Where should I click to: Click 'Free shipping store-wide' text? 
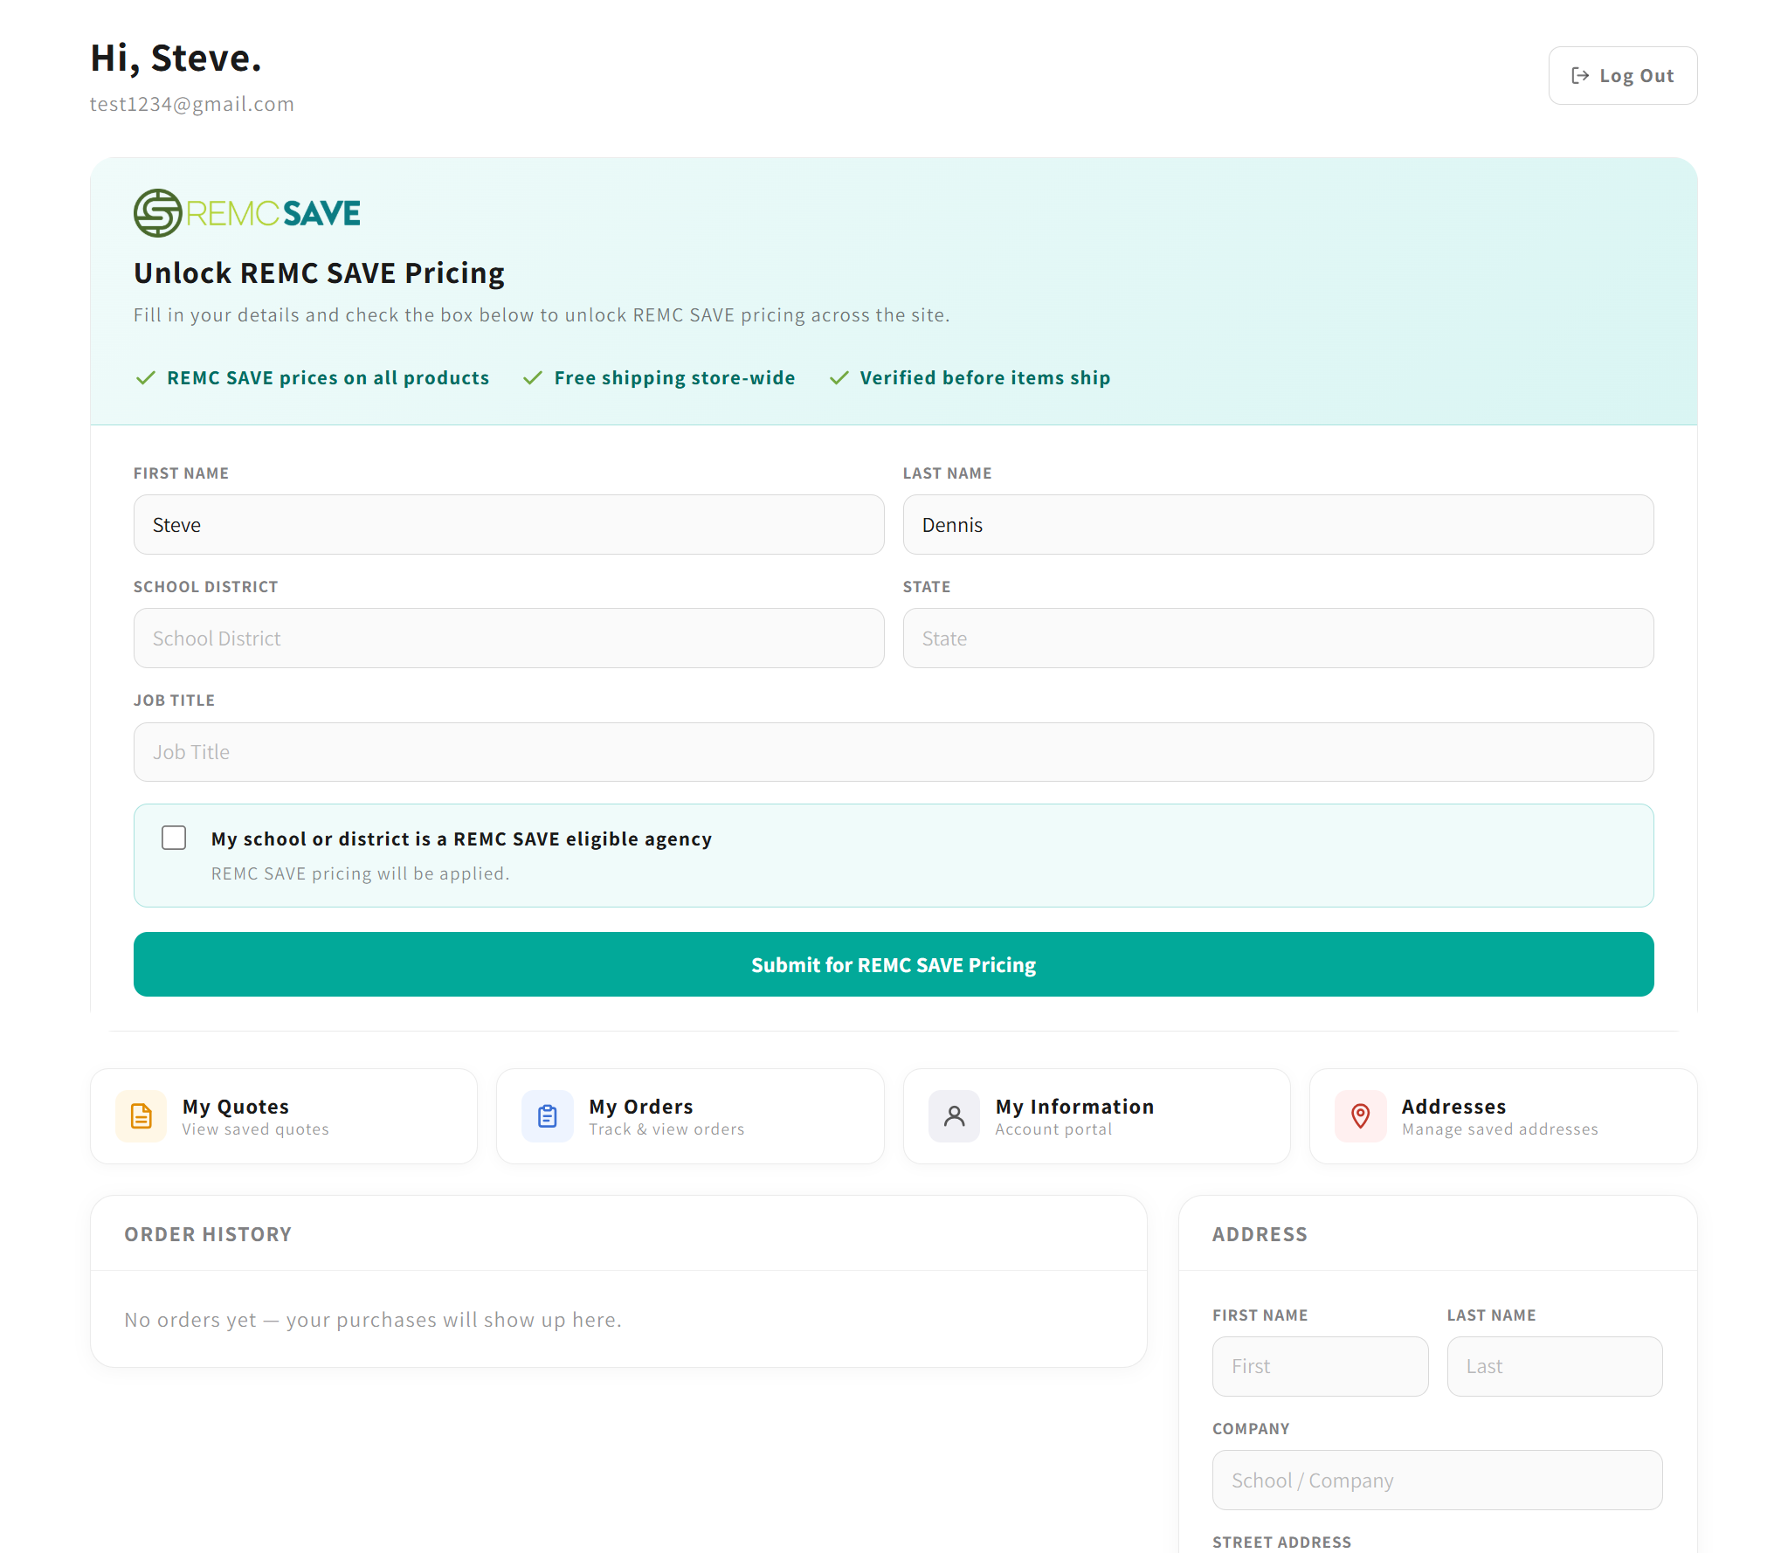pyautogui.click(x=674, y=378)
